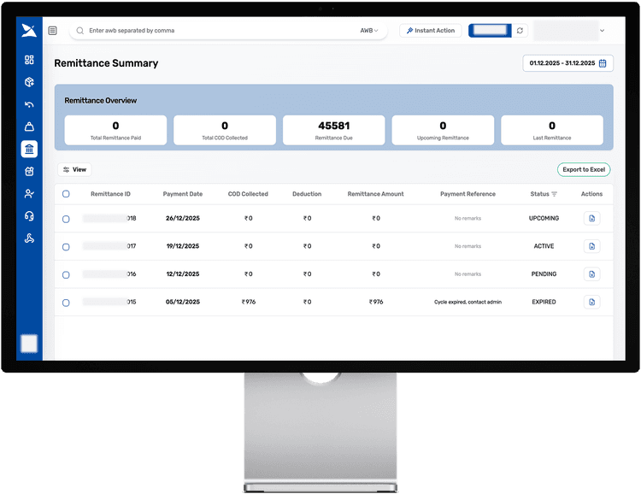Select the row dated 26/12/2025
The height and width of the screenshot is (494, 641).
coord(66,219)
